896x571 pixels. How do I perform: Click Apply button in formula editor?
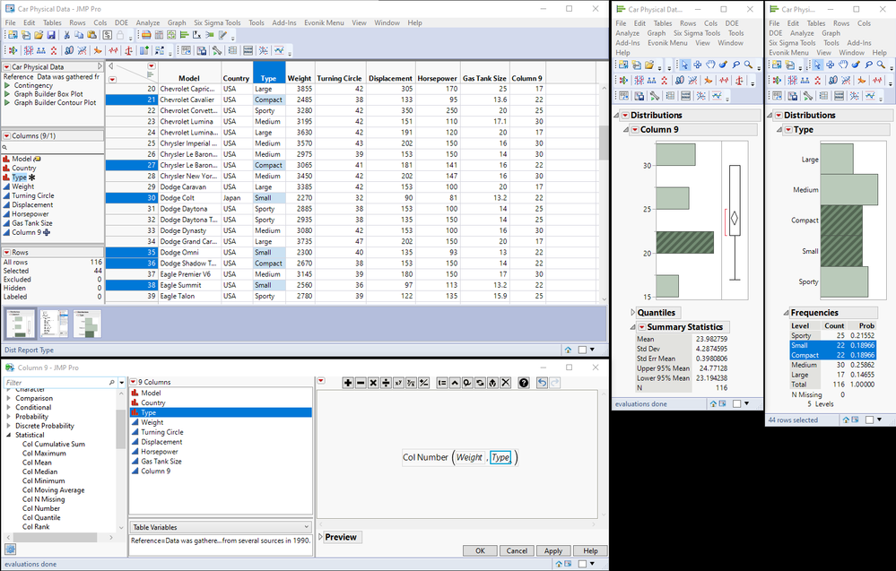(553, 550)
